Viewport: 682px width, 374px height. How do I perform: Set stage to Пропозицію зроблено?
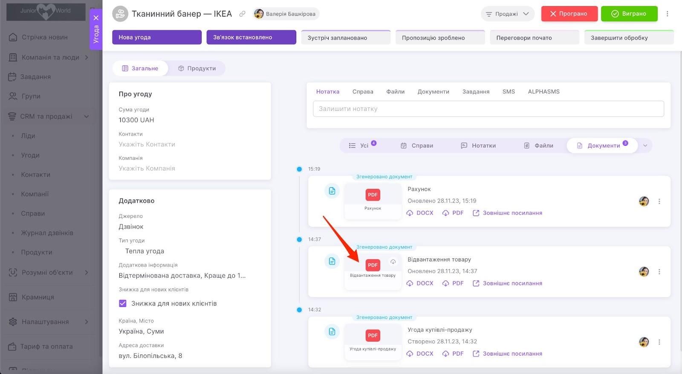(x=440, y=38)
